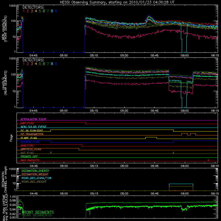Viewport: 221px width, 221px height.
Task: Click the ATTENUATOR_STATE flag label
Action: (x=33, y=119)
